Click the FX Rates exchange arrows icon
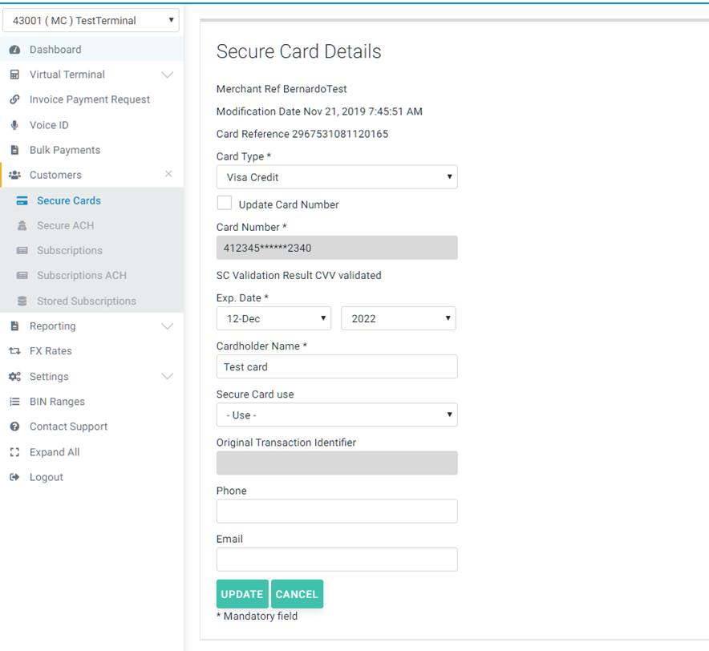This screenshot has height=651, width=709. click(14, 351)
